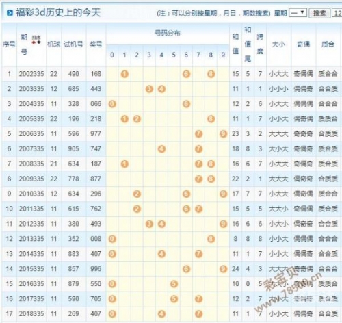Click the 序号 column header
The height and width of the screenshot is (323, 342).
[9, 44]
